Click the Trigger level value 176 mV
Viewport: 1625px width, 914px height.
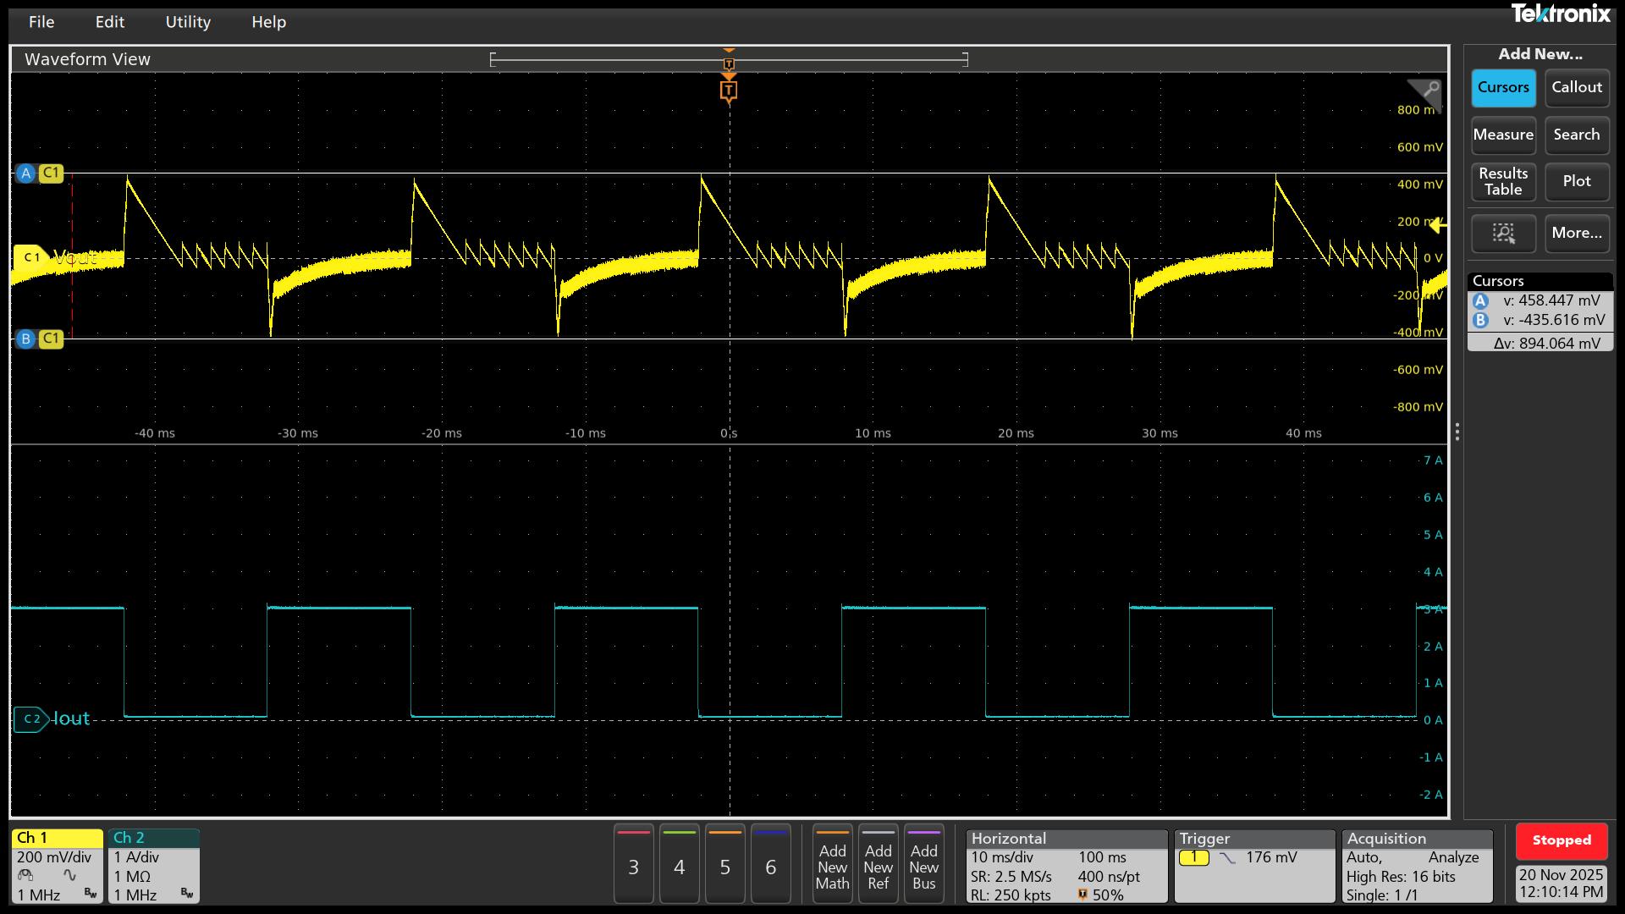click(x=1271, y=857)
